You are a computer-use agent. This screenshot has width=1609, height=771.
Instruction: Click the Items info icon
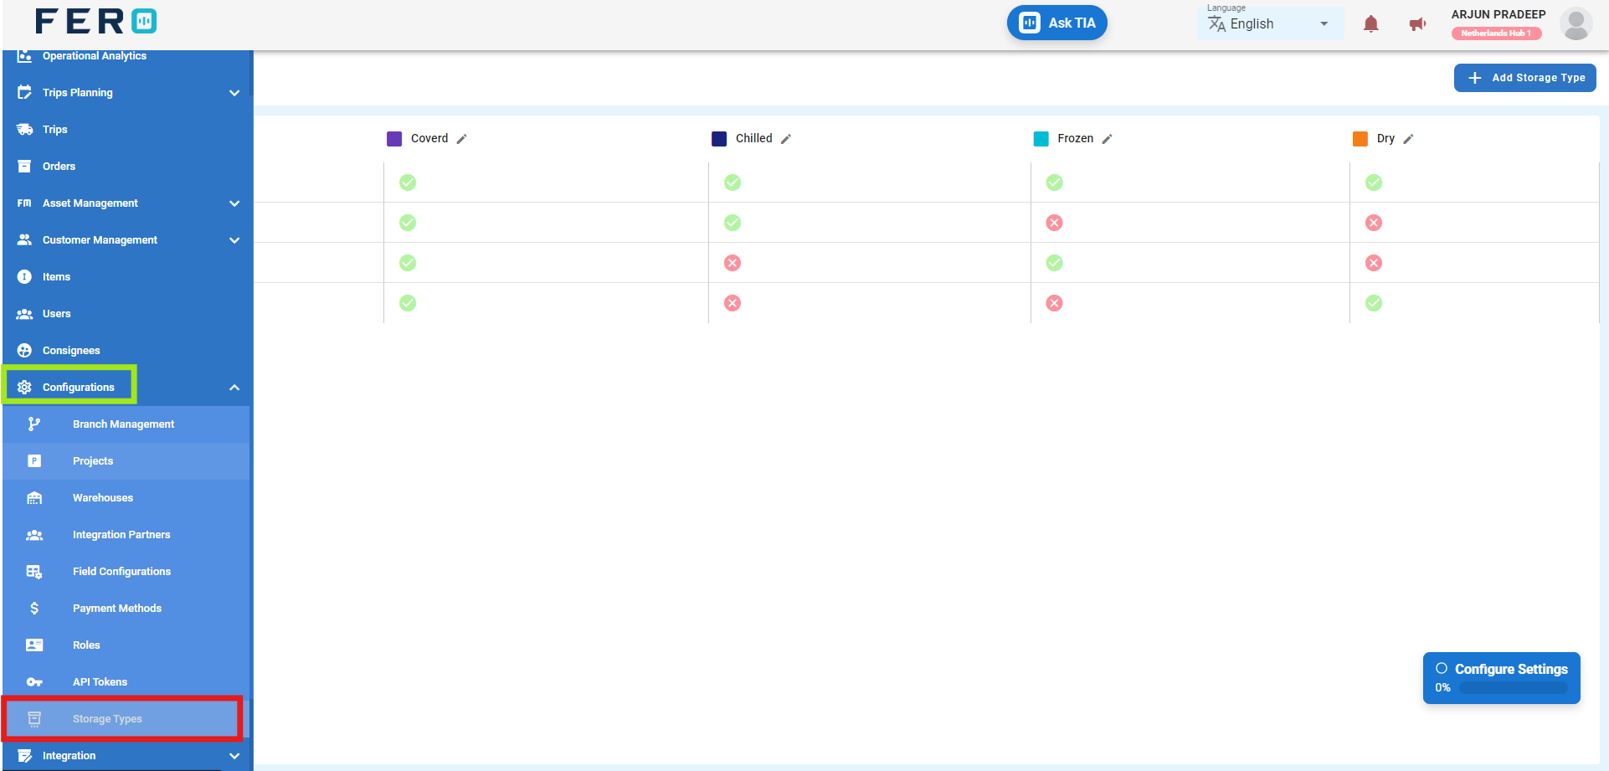click(x=24, y=276)
